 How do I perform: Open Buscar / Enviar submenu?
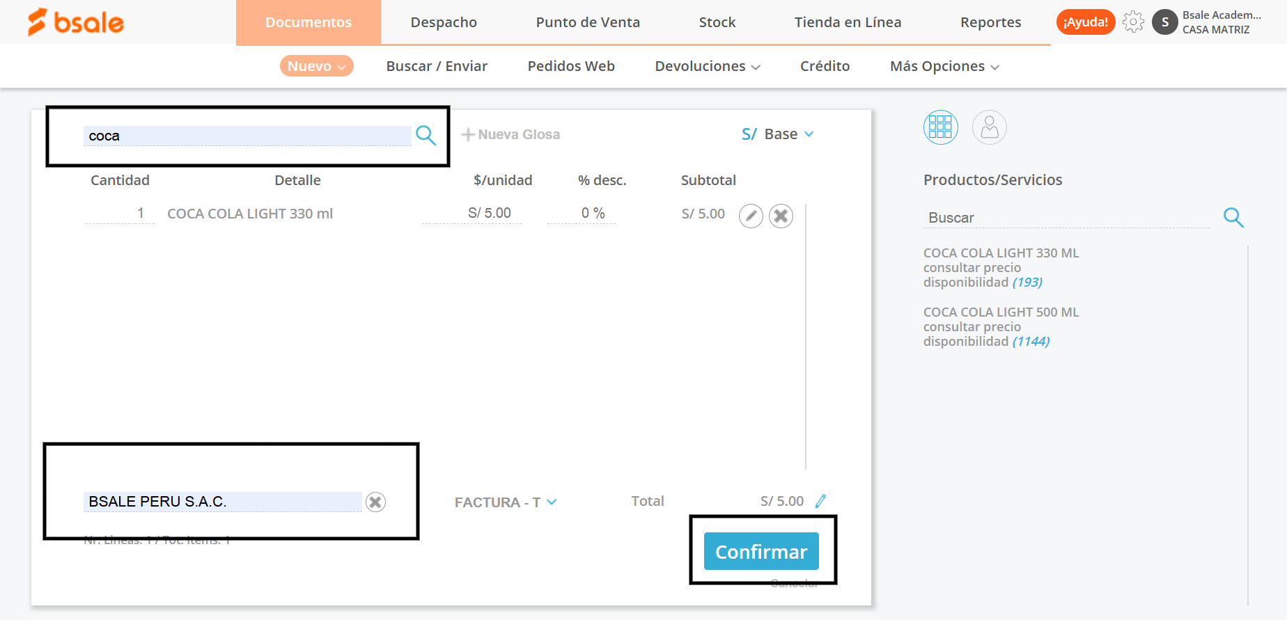coord(437,66)
